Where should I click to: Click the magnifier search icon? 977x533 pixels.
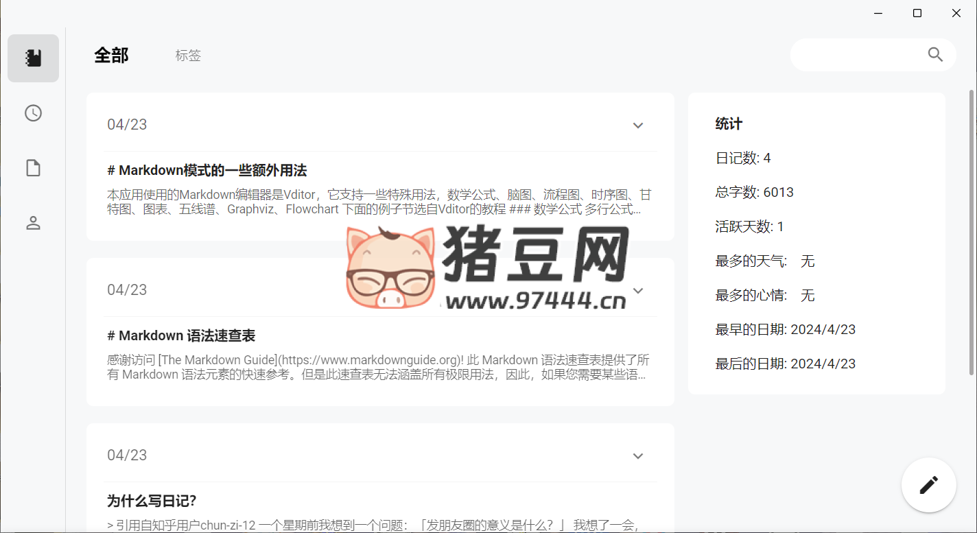pos(935,55)
